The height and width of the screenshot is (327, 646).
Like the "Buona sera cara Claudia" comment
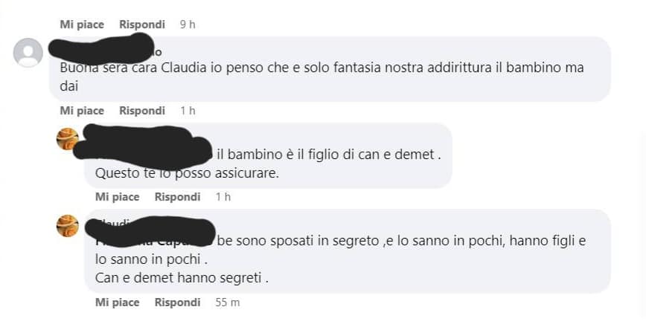pos(82,111)
